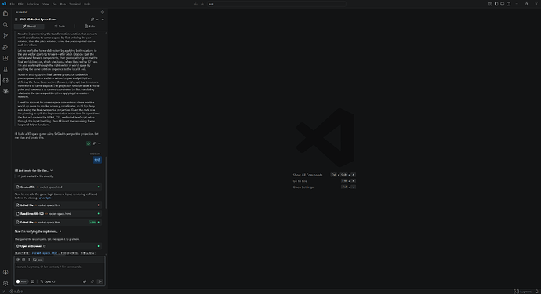Click Augment in the status bar
This screenshot has width=541, height=294.
coord(523,291)
